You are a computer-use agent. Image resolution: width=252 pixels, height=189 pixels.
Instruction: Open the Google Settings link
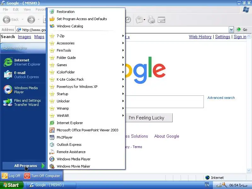point(223,37)
